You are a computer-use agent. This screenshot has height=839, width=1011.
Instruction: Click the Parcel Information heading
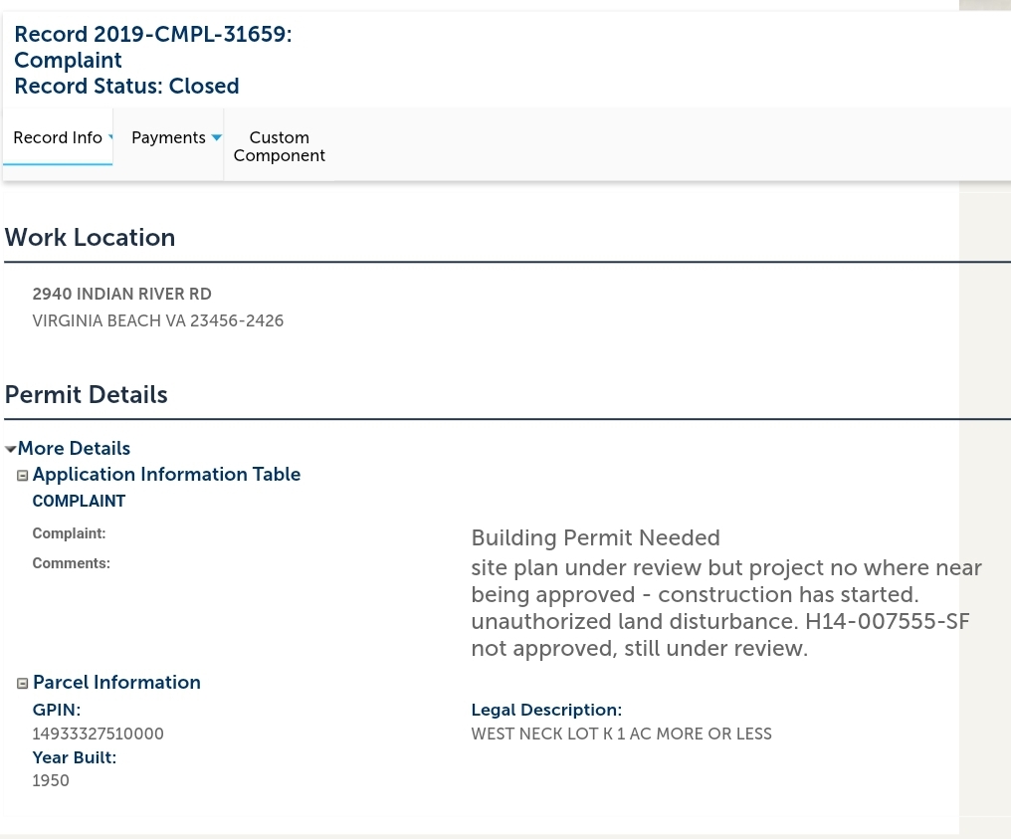pyautogui.click(x=116, y=683)
